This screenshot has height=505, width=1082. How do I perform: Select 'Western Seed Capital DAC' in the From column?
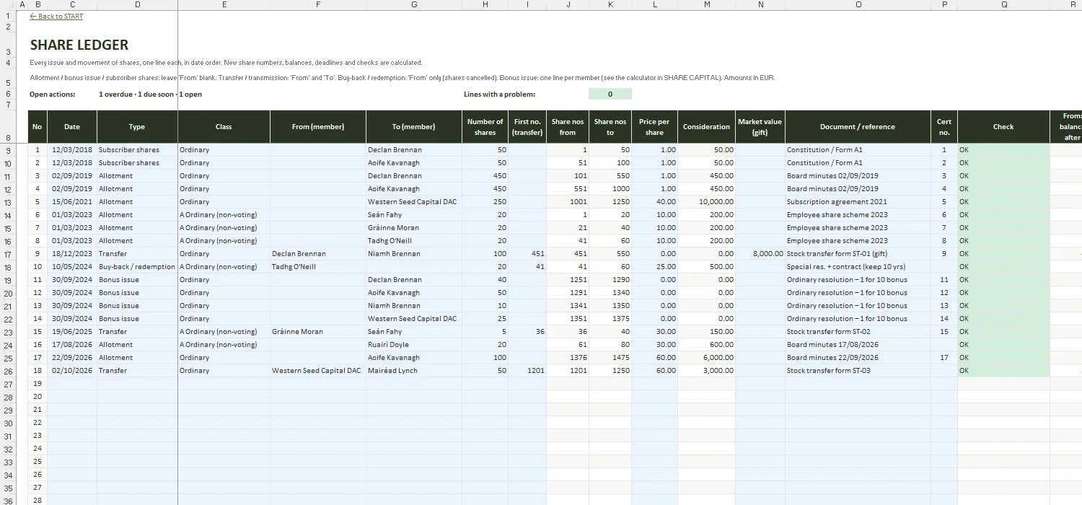pos(318,371)
